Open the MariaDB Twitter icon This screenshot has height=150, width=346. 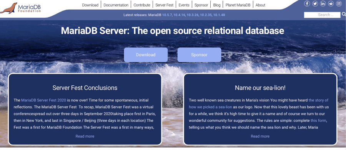click(x=315, y=4)
